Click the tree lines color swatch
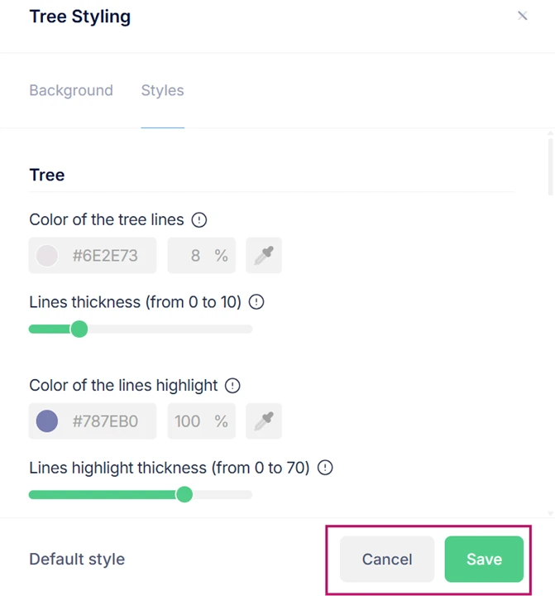Screen dimensions: 555x596 coord(47,256)
